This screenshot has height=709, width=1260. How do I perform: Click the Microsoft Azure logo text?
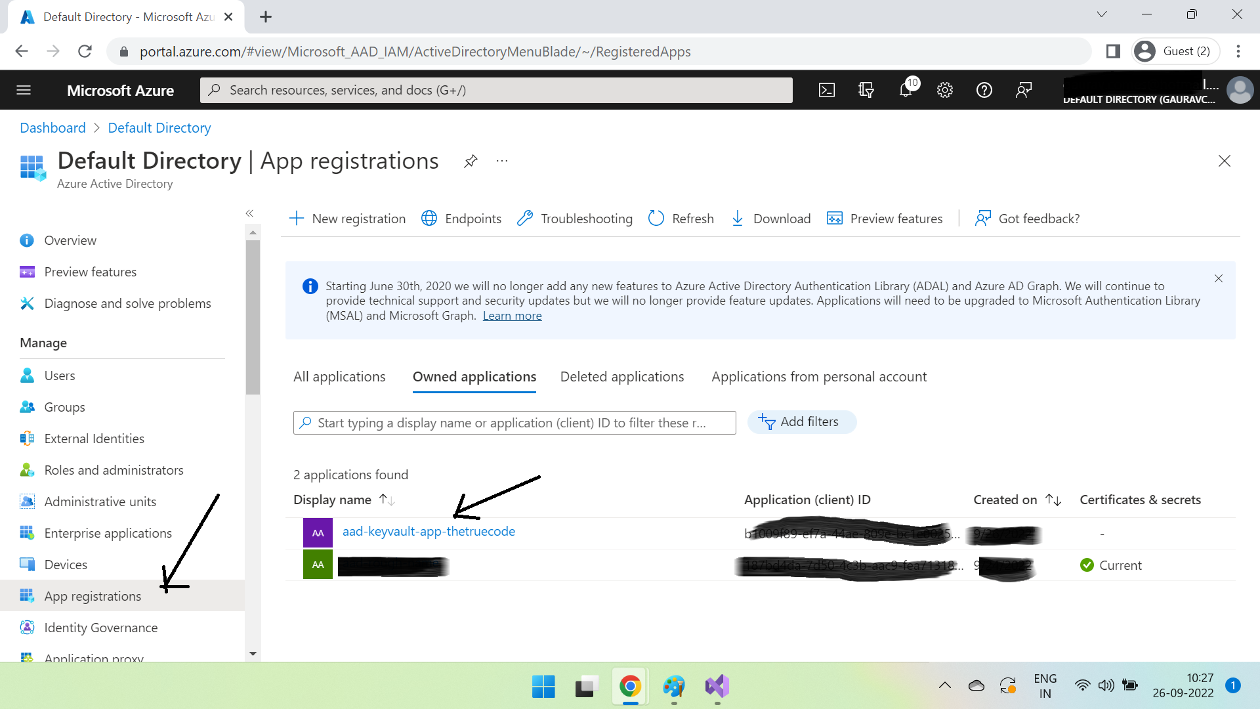point(120,91)
